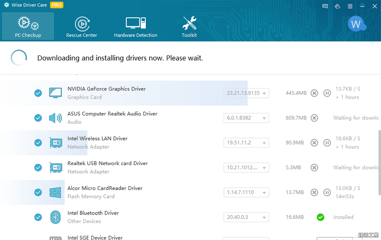Click the green installed checkmark for Bluetooth

(320, 217)
